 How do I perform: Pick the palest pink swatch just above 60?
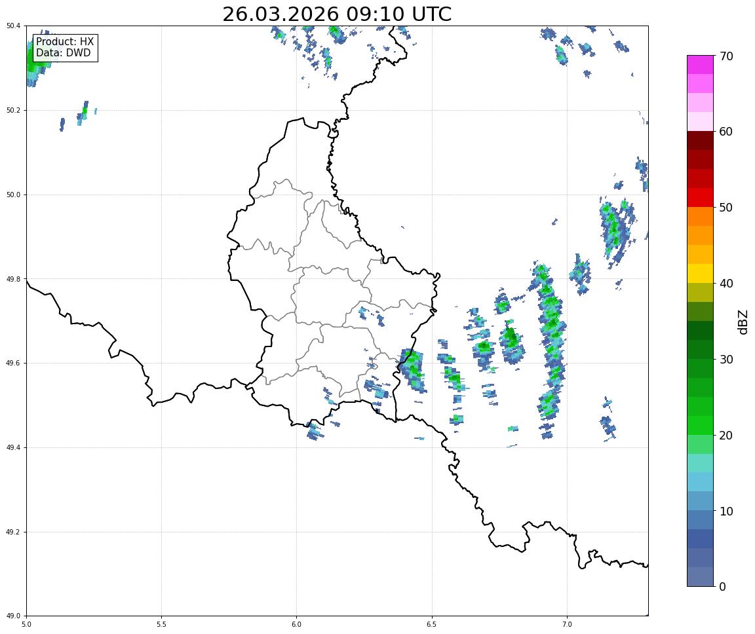click(x=700, y=122)
